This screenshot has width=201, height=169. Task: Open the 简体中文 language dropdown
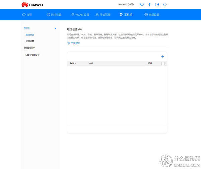point(126,5)
